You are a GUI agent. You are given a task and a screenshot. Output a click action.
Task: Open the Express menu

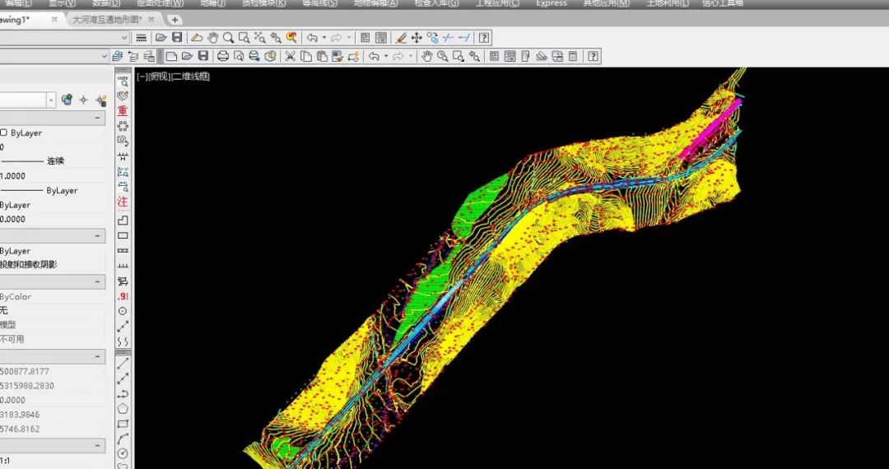coord(551,3)
